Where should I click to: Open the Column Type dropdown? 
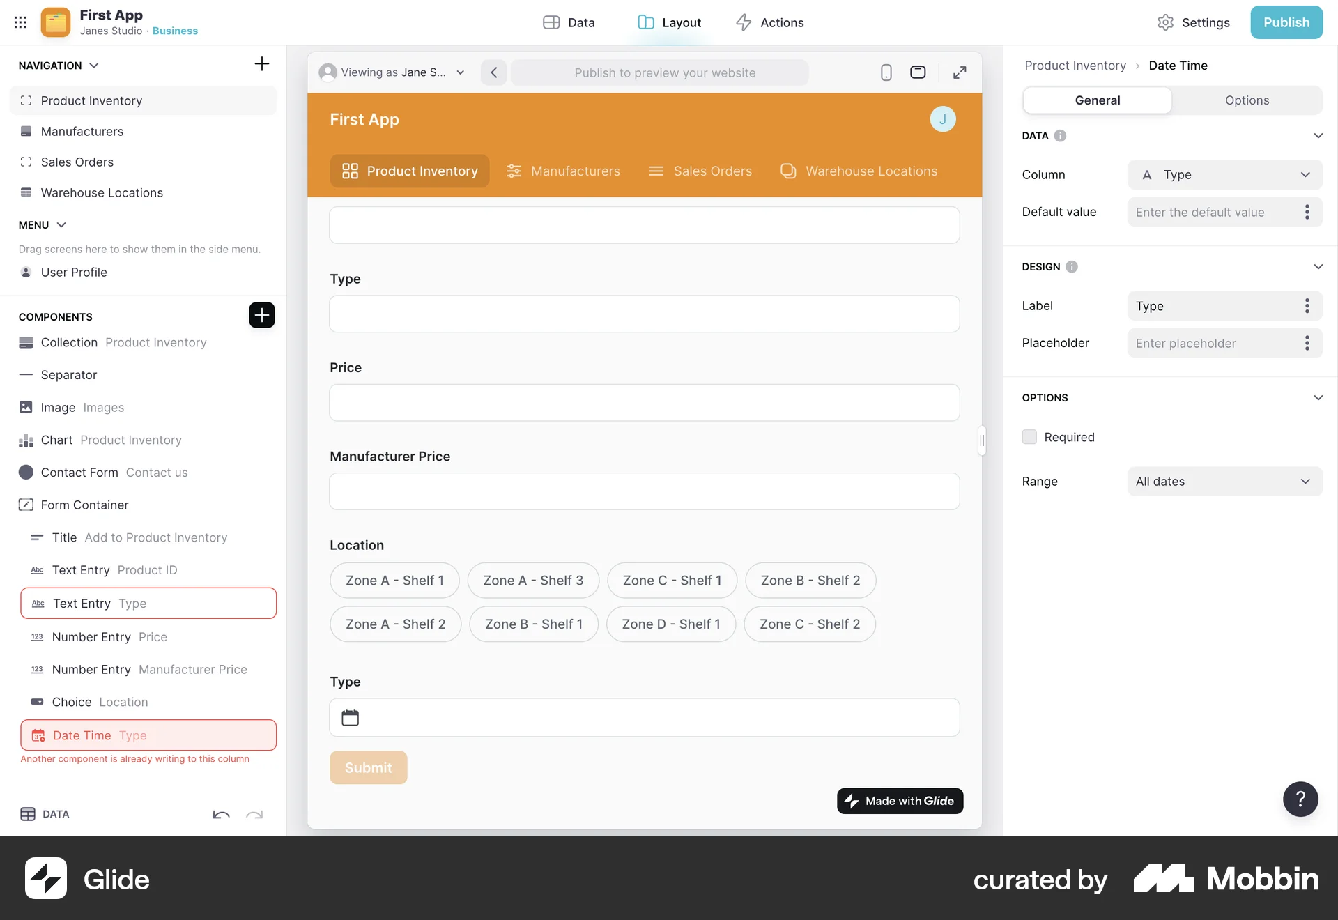(1224, 175)
